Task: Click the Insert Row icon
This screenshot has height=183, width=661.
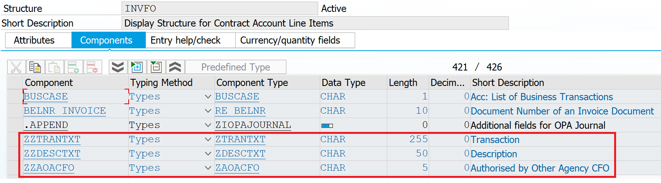Action: [73, 67]
